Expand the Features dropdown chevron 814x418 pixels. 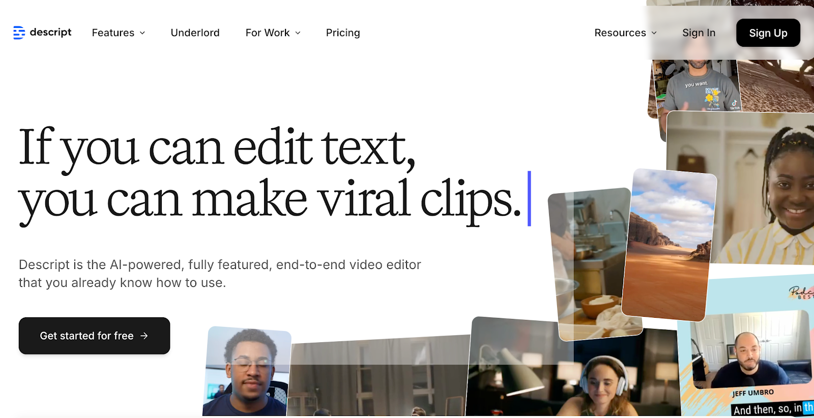[x=142, y=33]
